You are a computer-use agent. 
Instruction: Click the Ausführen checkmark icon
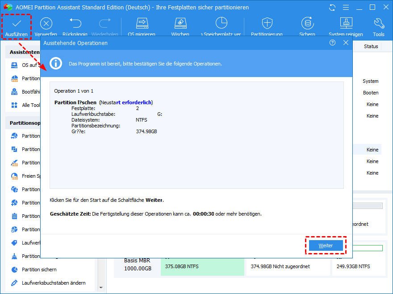click(x=16, y=24)
